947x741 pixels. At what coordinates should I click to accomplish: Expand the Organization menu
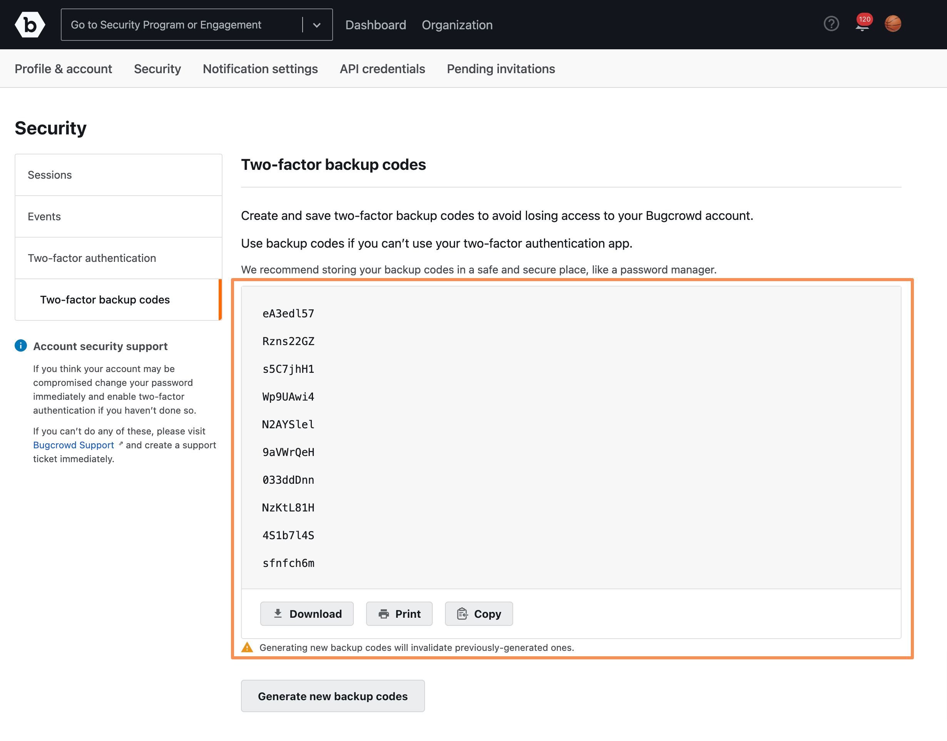457,25
